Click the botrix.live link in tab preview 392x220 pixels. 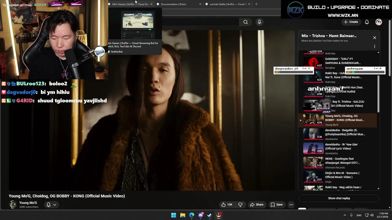[x=117, y=52]
